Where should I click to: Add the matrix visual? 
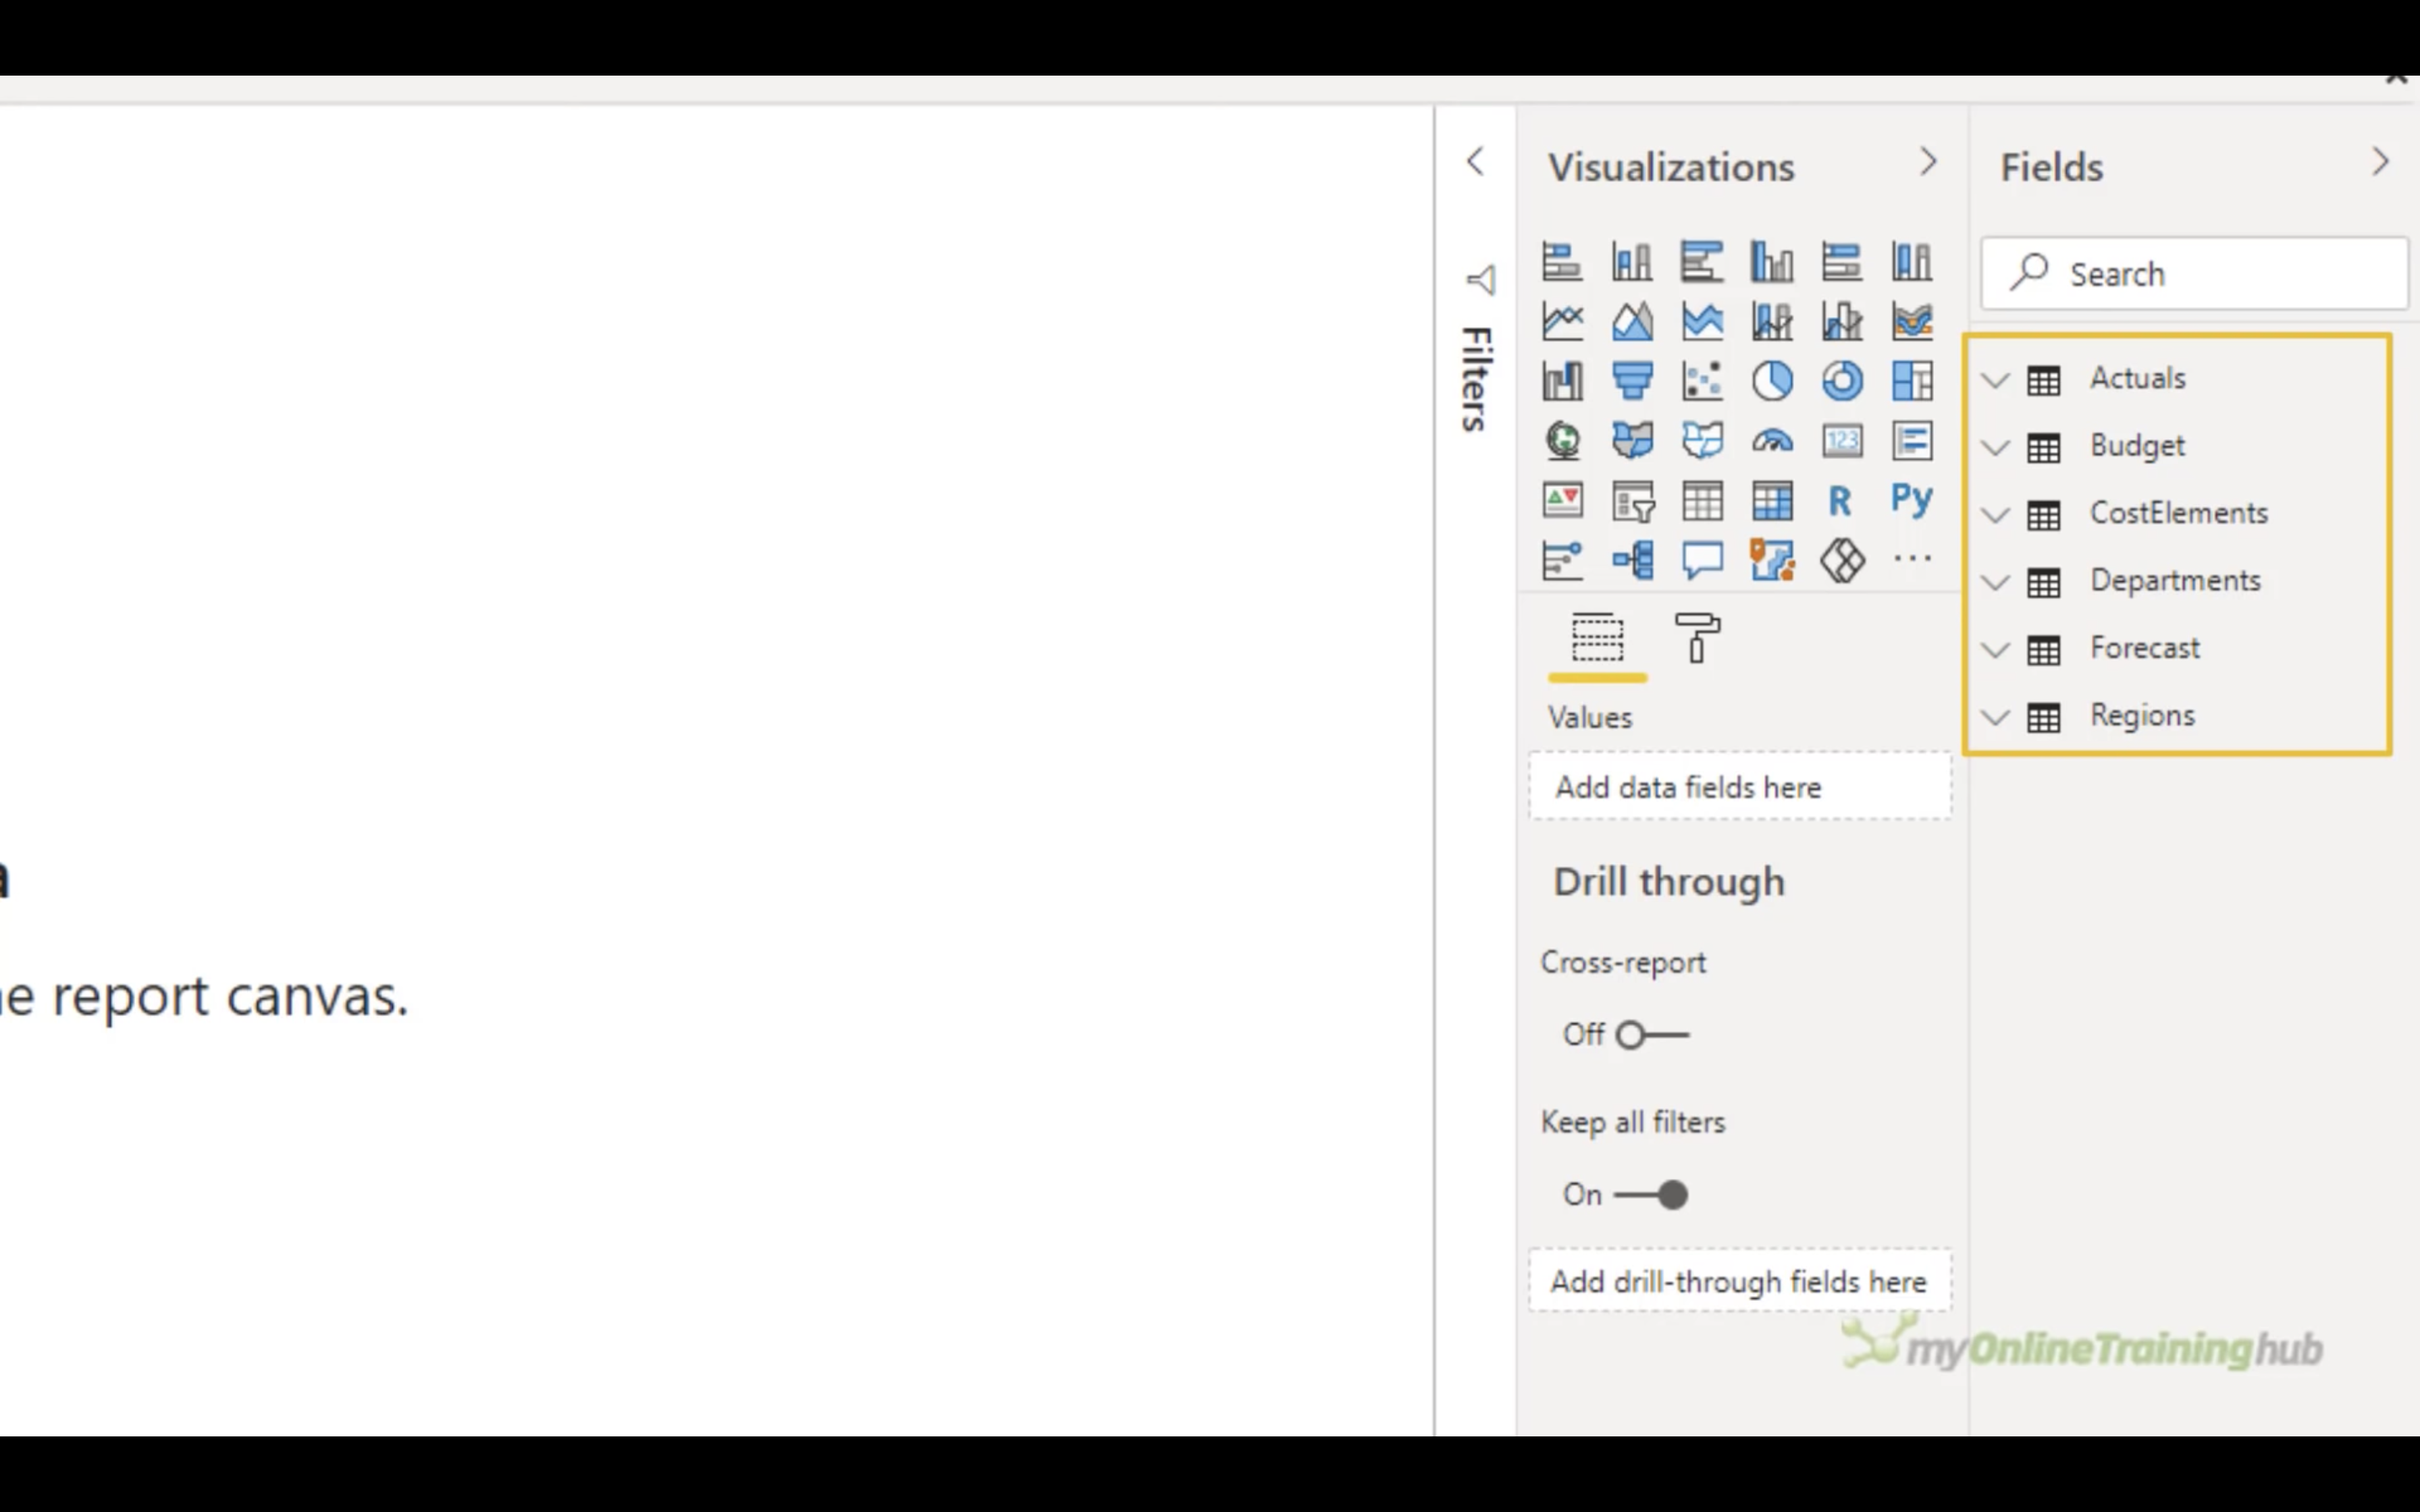point(1772,501)
